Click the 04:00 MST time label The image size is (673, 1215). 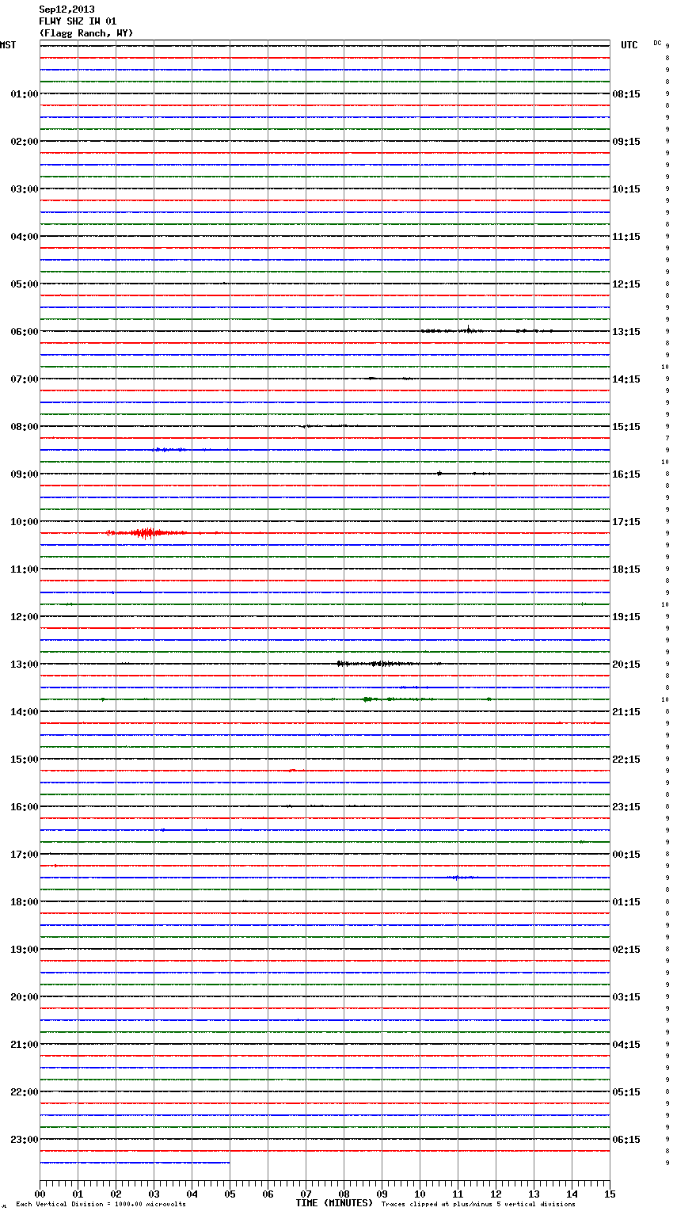25,237
